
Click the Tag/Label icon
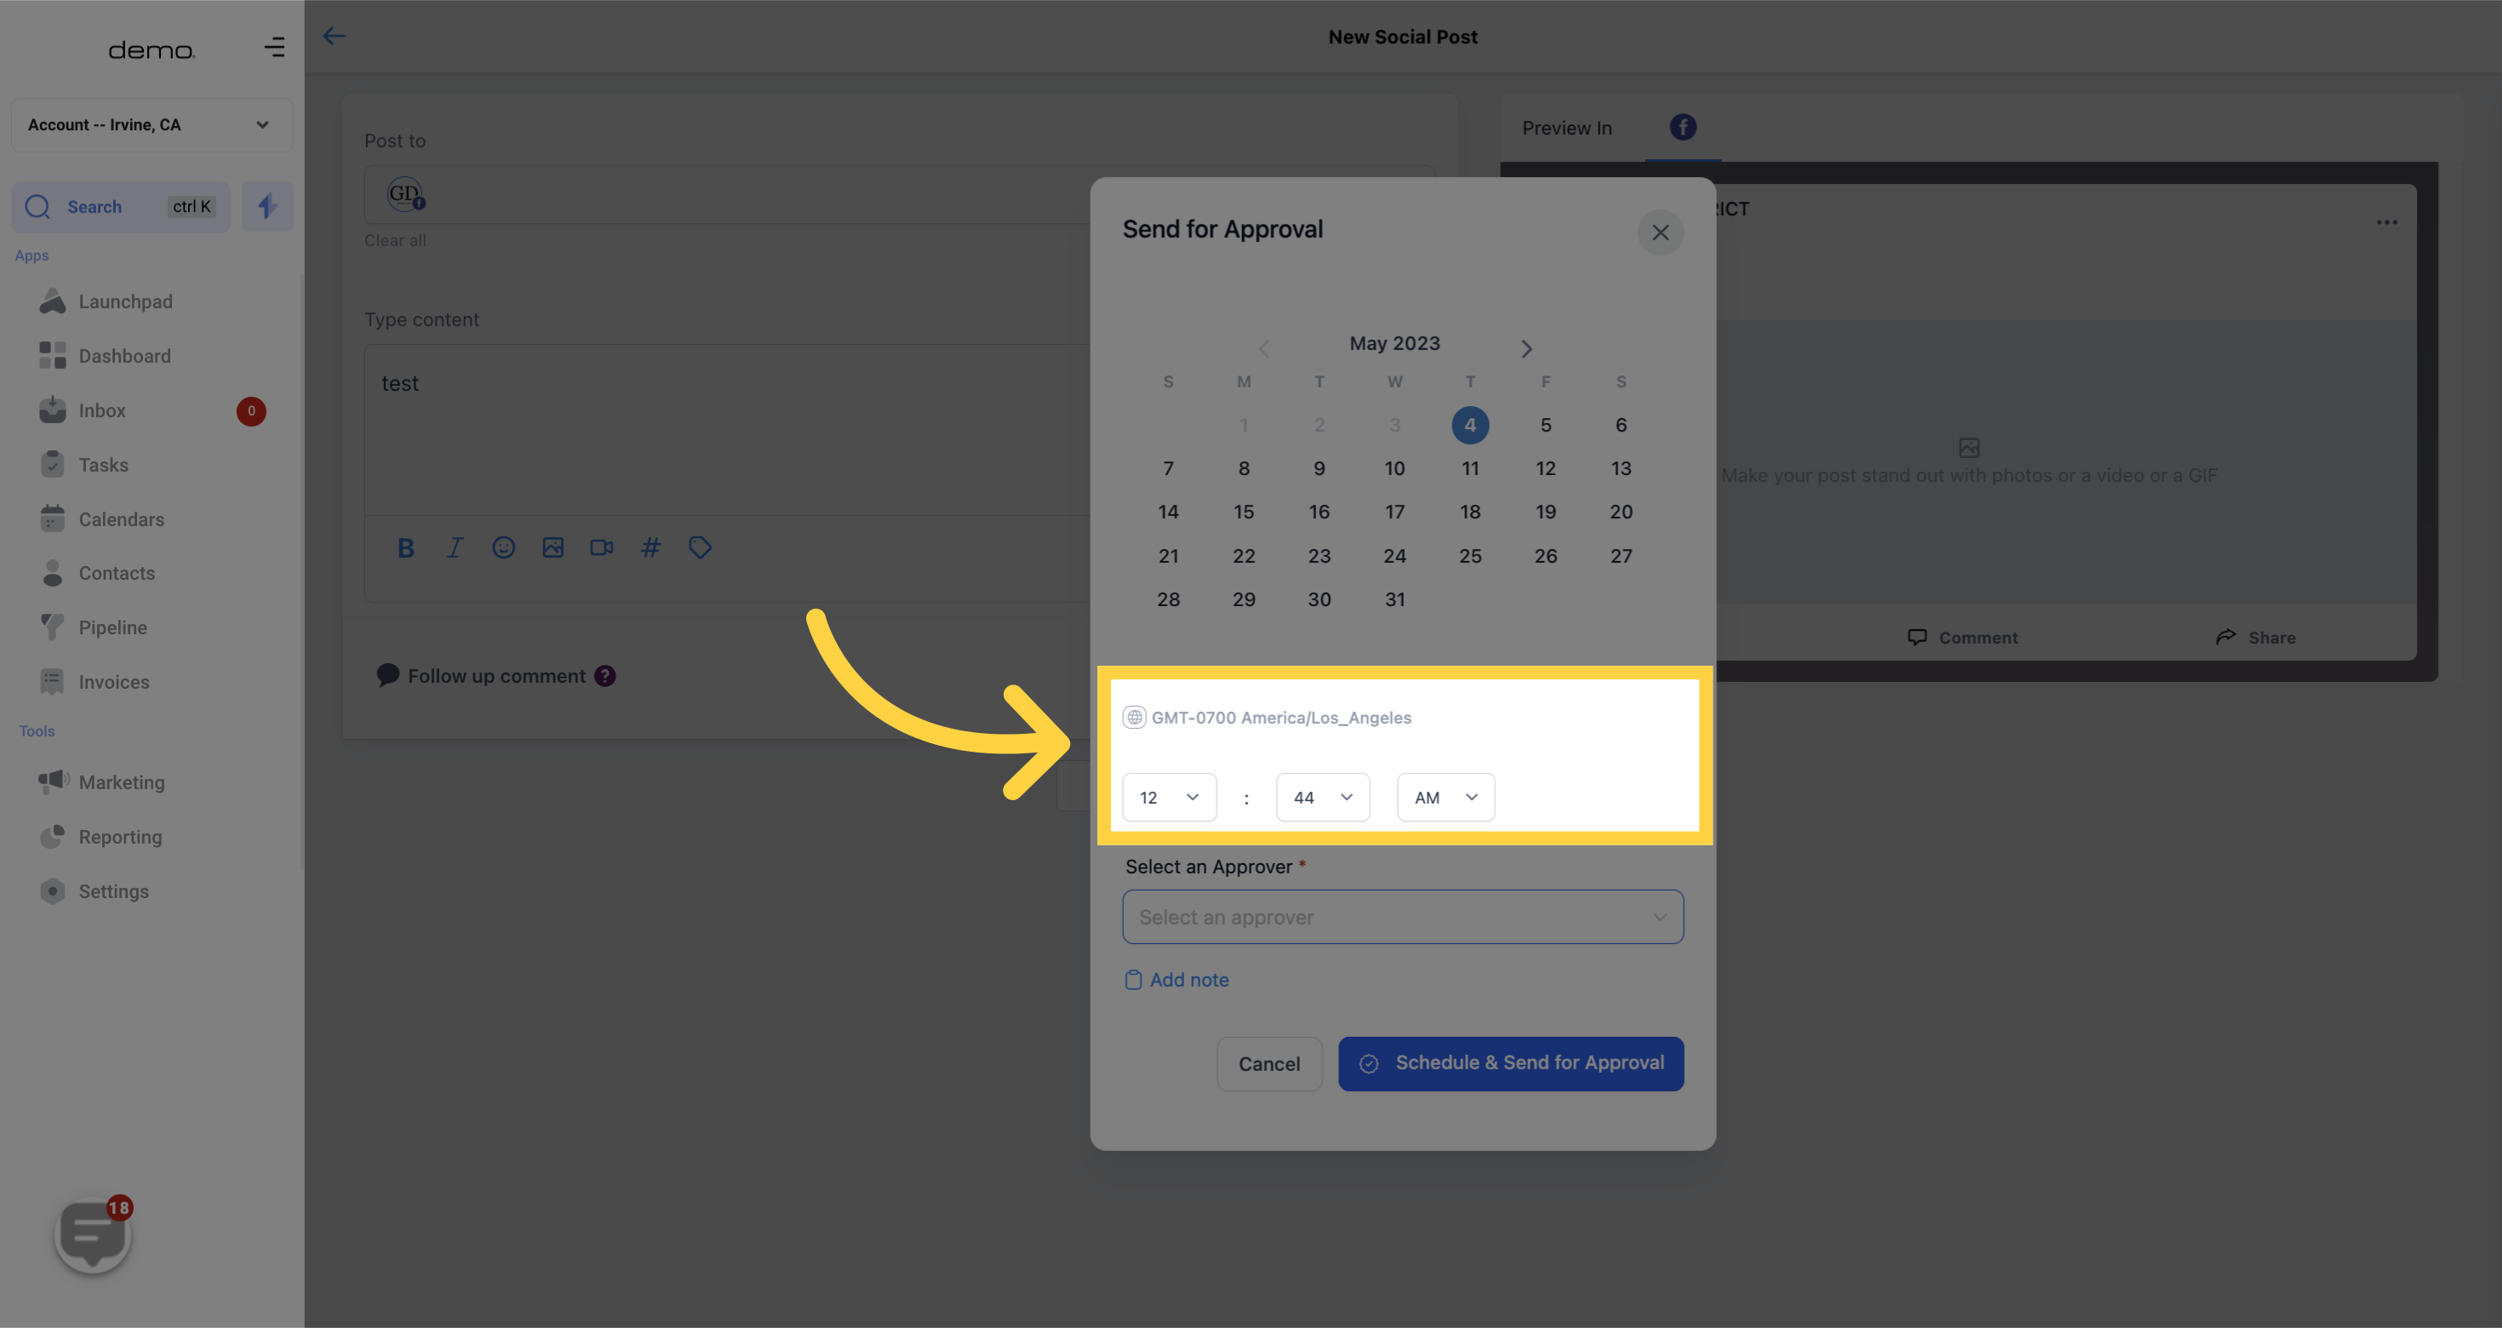[701, 547]
